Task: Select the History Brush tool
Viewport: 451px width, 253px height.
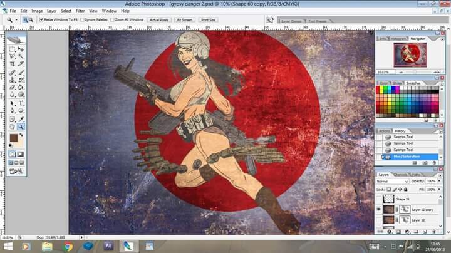Action: (21, 80)
